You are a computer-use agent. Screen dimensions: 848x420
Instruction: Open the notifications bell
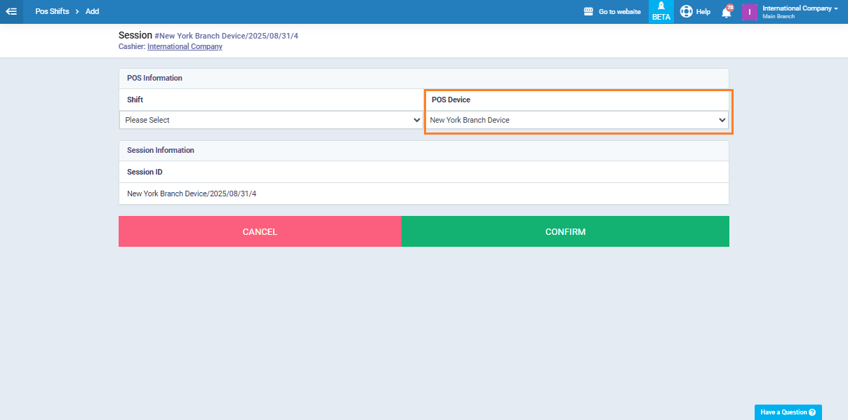(726, 13)
